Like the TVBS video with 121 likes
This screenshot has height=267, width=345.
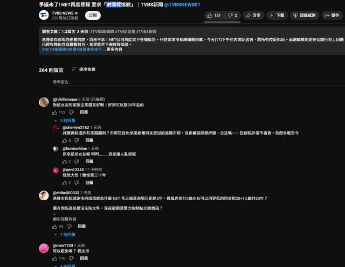(214, 16)
